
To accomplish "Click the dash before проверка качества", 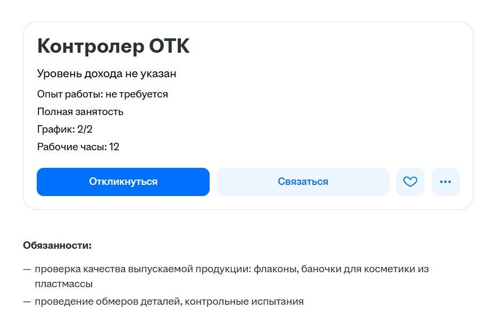I will pyautogui.click(x=27, y=269).
